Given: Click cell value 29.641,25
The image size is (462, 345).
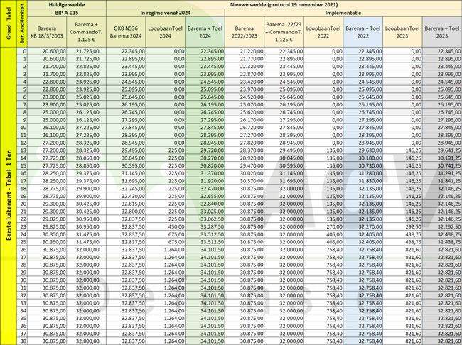Looking at the screenshot, I should pos(449,150).
